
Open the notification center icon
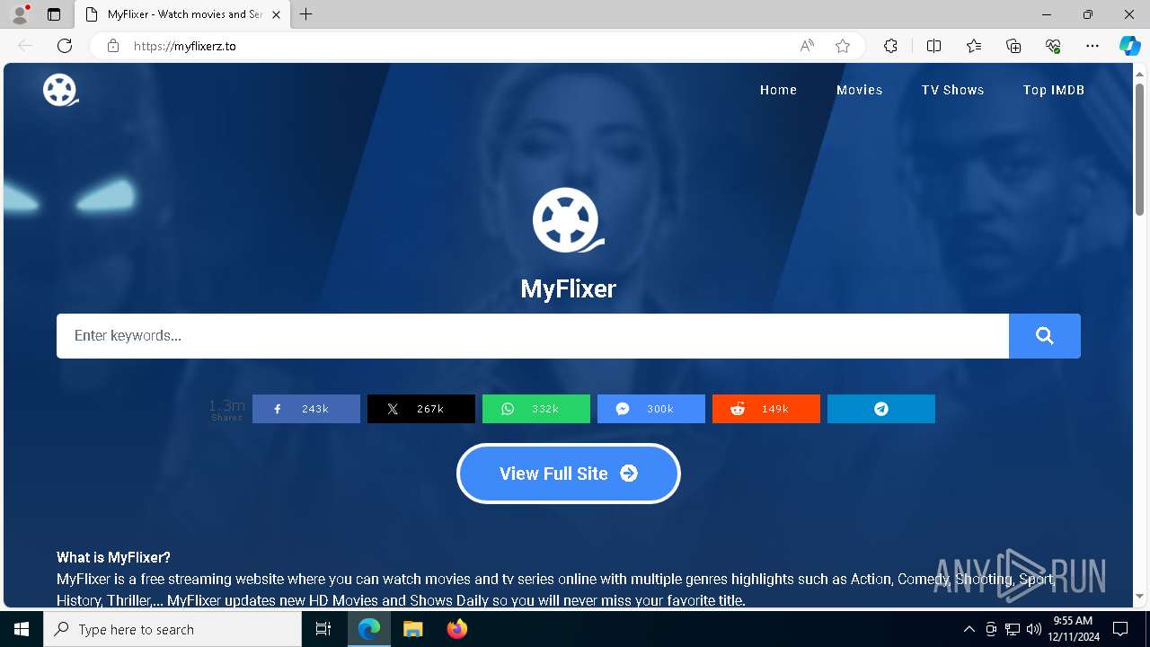coord(1120,629)
